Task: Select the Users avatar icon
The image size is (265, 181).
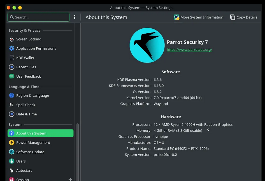Action: point(11,161)
